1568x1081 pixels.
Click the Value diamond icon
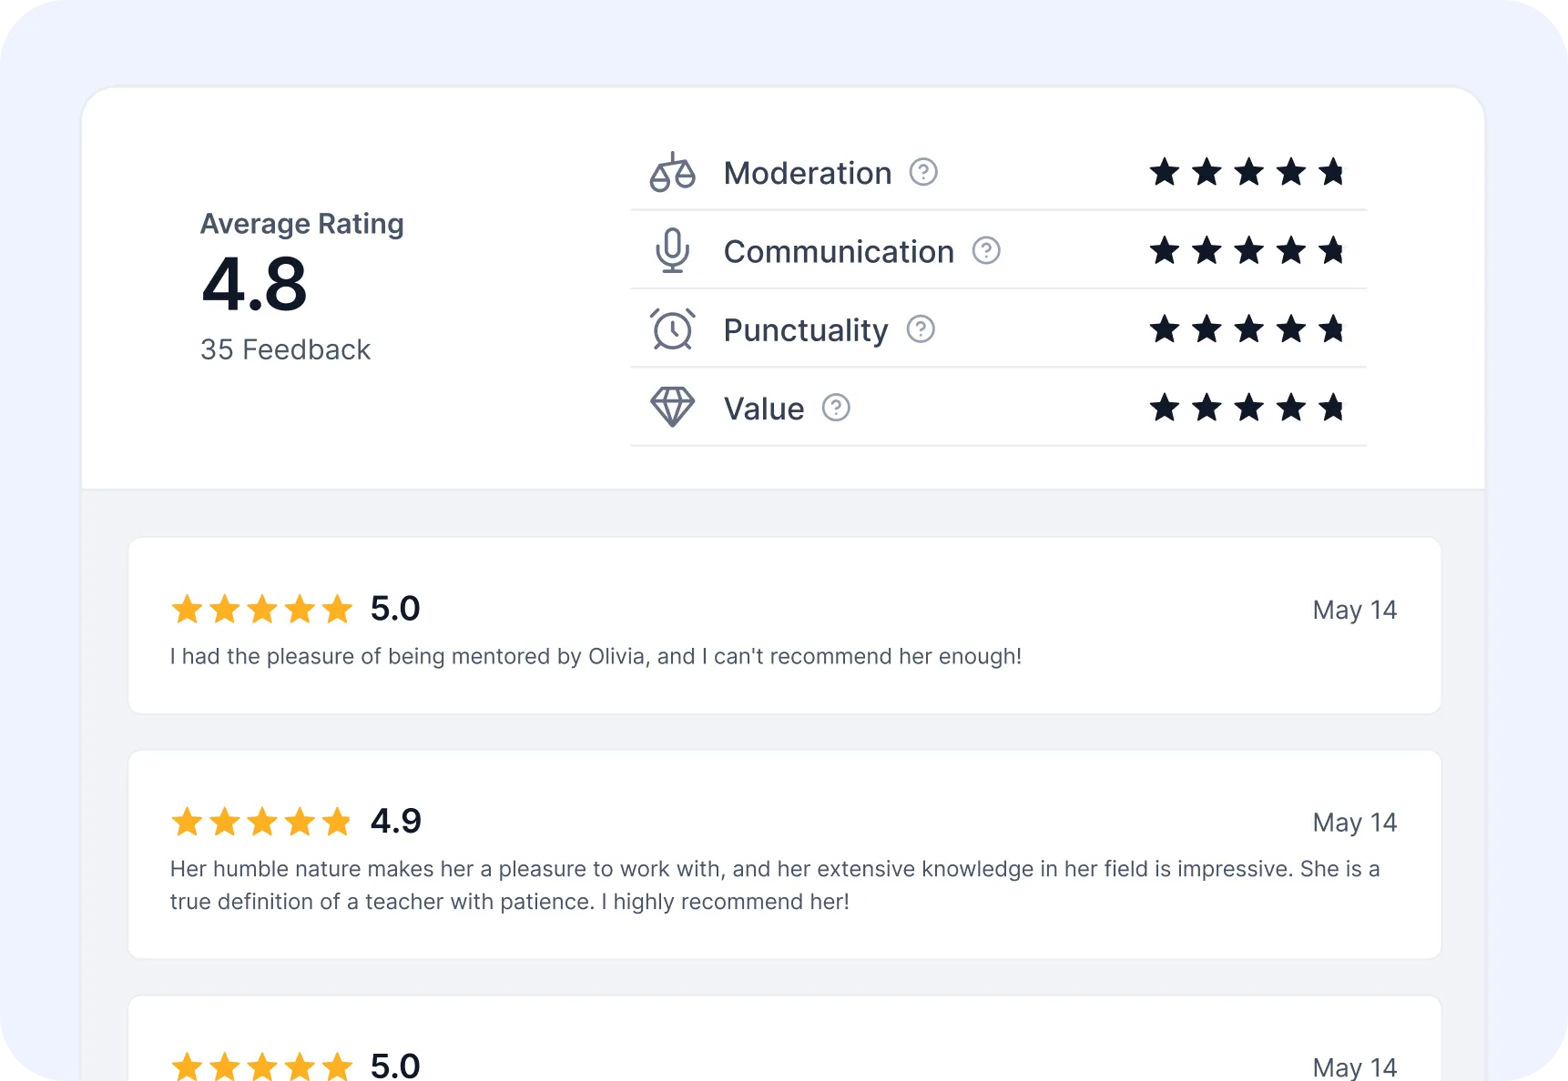coord(672,408)
